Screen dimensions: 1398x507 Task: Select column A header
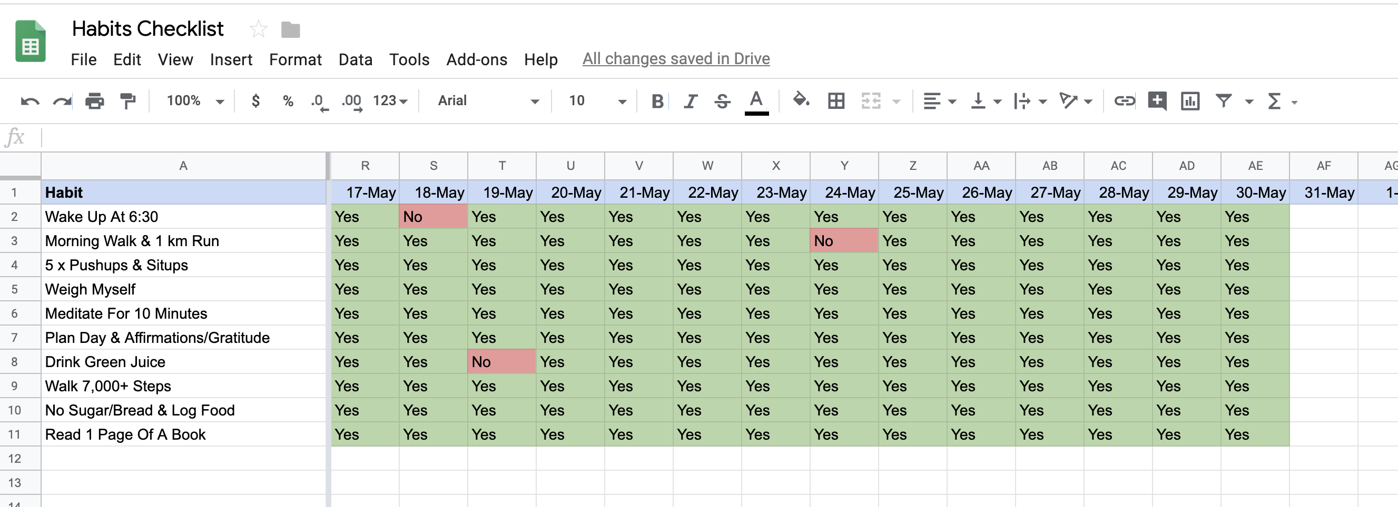(183, 166)
